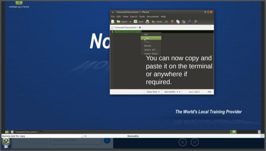Choose Select All from the context menu
This screenshot has width=266, height=151.
click(x=151, y=50)
